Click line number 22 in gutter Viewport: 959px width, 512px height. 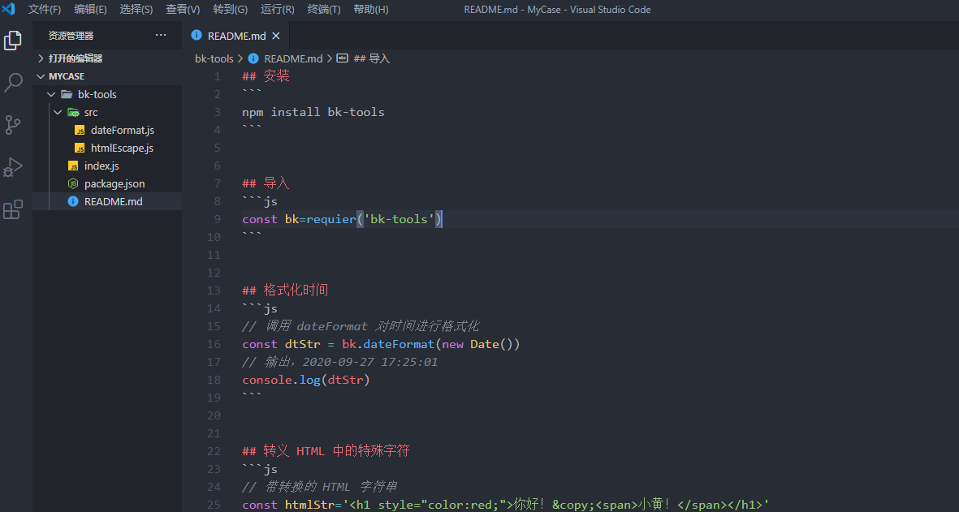coord(214,451)
